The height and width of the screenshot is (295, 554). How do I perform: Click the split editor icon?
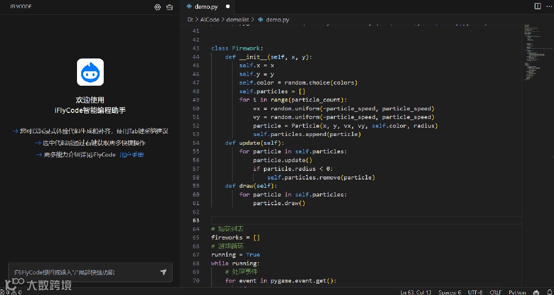[538, 6]
